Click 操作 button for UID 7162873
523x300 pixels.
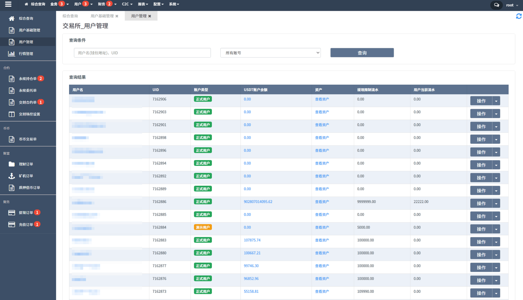tap(481, 293)
